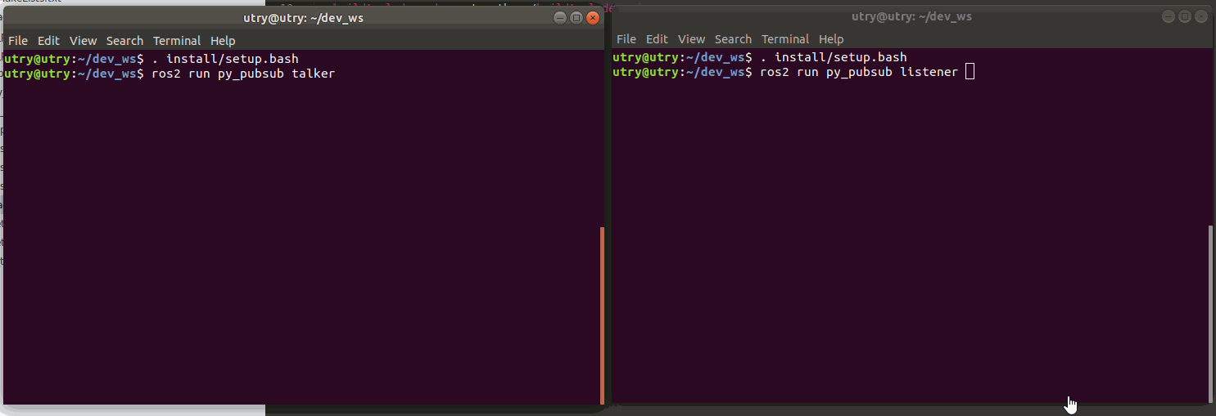
Task: Open Terminal menu in right terminal window
Action: [785, 39]
